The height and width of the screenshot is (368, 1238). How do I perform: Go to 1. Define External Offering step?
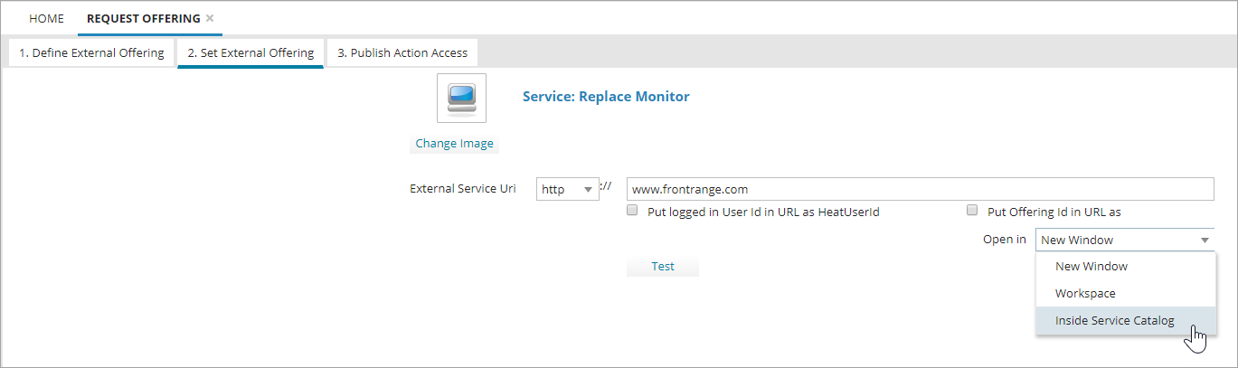pyautogui.click(x=91, y=53)
